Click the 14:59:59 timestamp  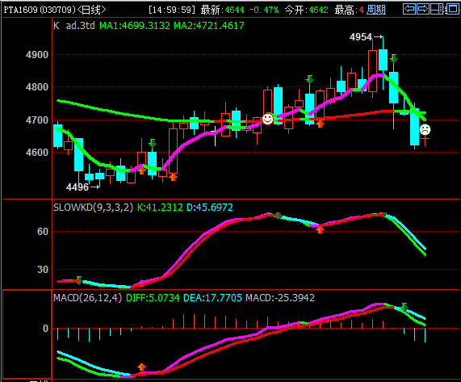click(172, 10)
